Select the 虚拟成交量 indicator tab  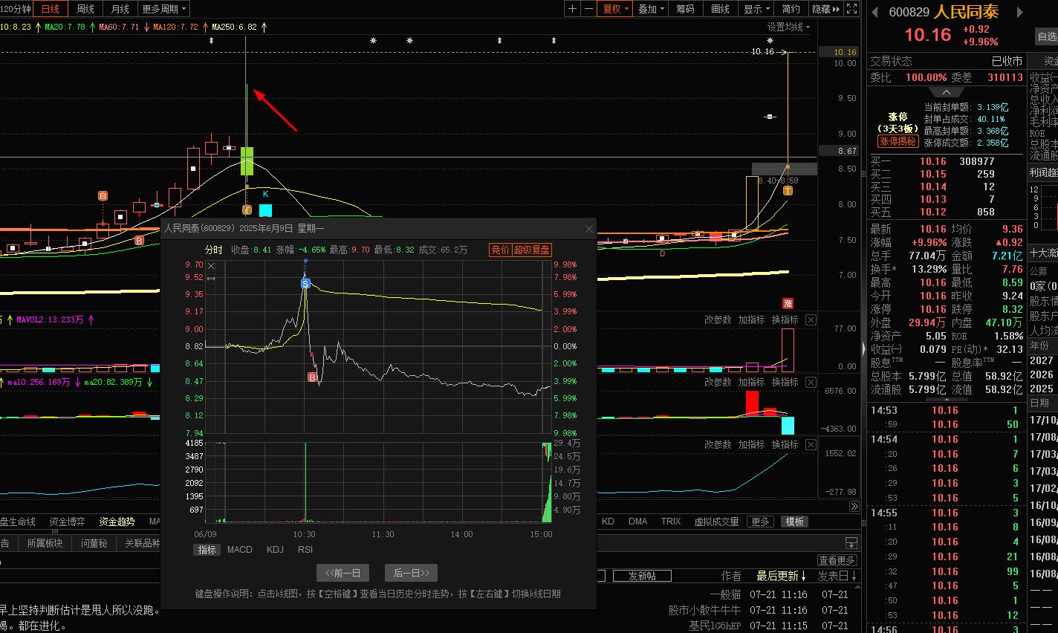pyautogui.click(x=717, y=522)
